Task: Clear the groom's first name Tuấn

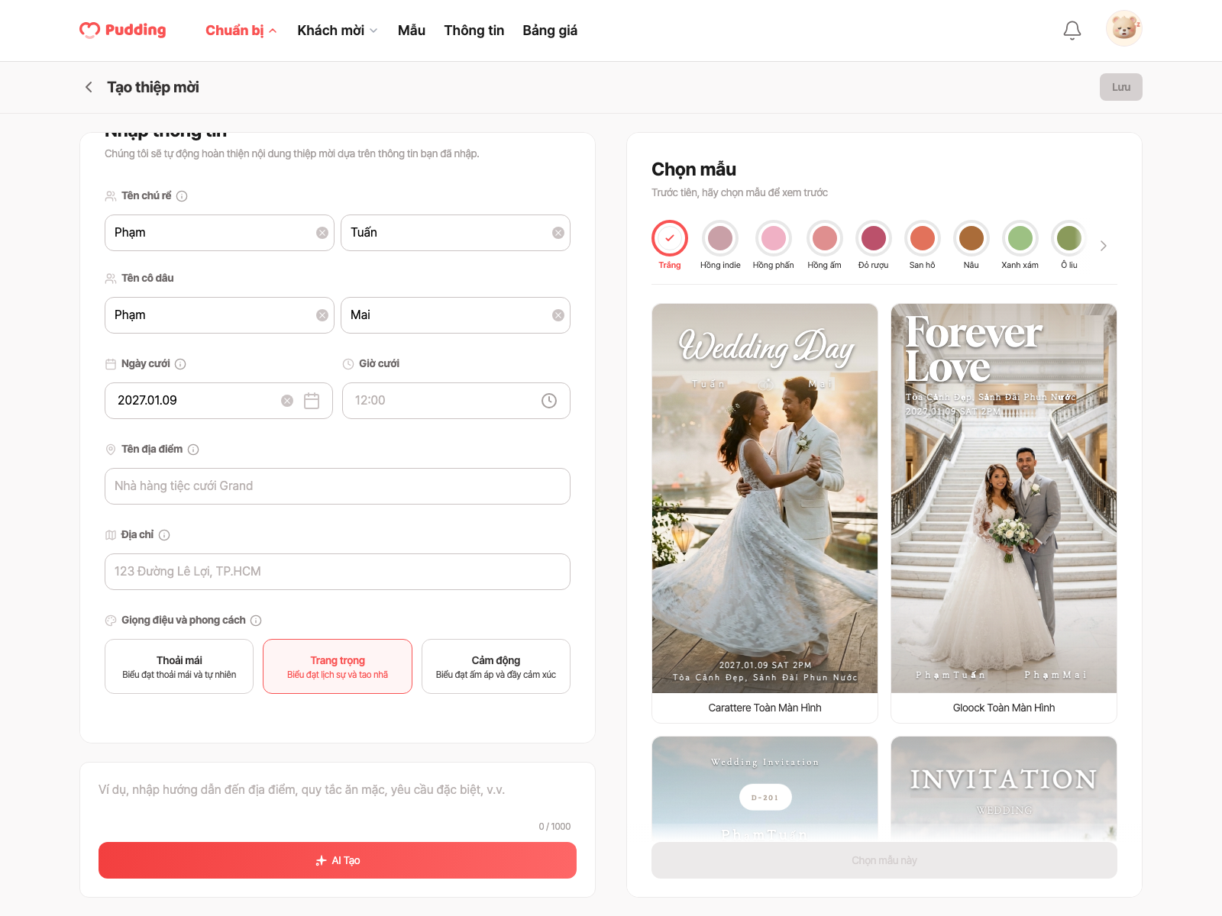Action: click(558, 233)
